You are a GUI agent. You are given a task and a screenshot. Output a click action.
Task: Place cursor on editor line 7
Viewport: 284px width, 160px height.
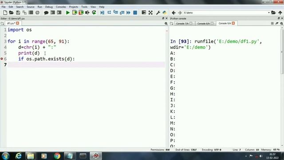[86, 64]
